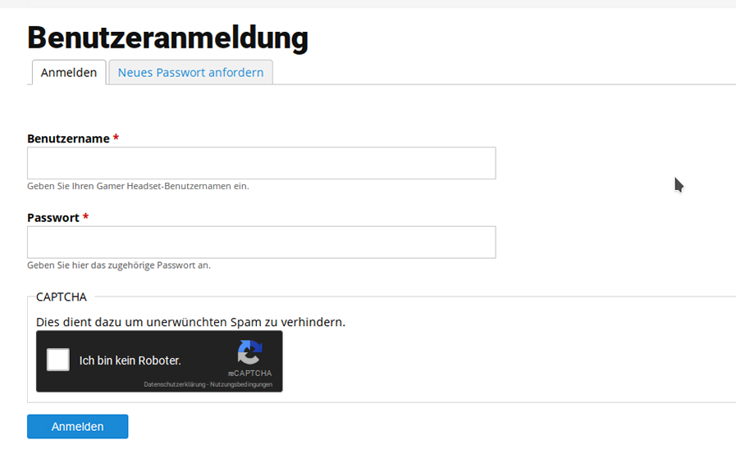The height and width of the screenshot is (467, 736).
Task: Open the Neues Passwort anfordern tab
Action: click(x=190, y=73)
